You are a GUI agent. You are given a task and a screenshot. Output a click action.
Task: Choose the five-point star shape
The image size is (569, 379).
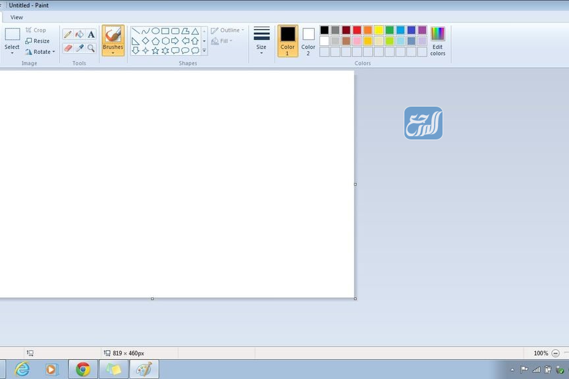[x=155, y=51]
